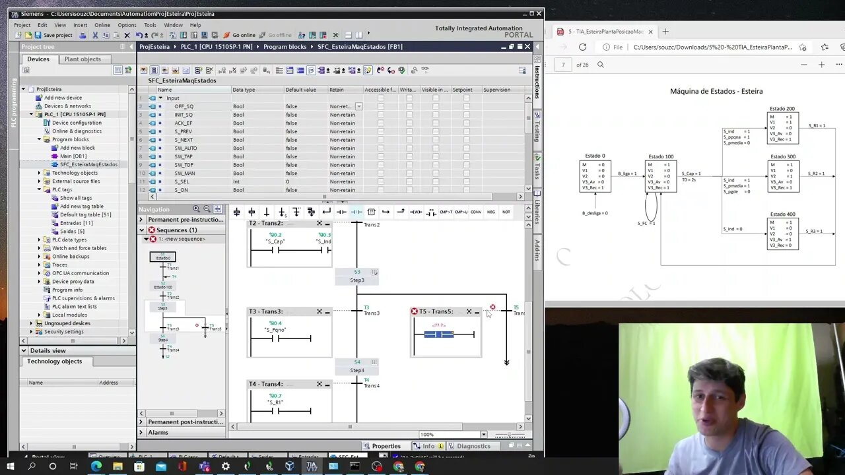The width and height of the screenshot is (845, 475).
Task: Open the Options menu
Action: point(127,25)
